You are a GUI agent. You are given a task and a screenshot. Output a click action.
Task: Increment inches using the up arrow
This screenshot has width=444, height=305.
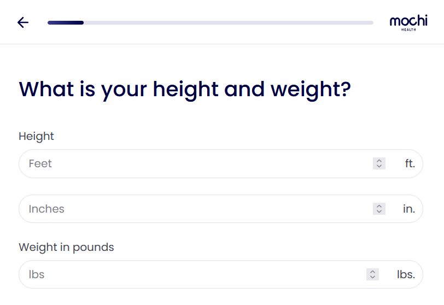point(379,206)
